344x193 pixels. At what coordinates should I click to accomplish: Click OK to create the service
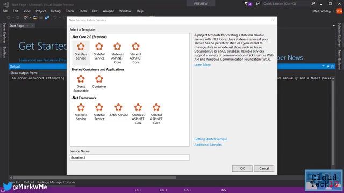click(242, 168)
